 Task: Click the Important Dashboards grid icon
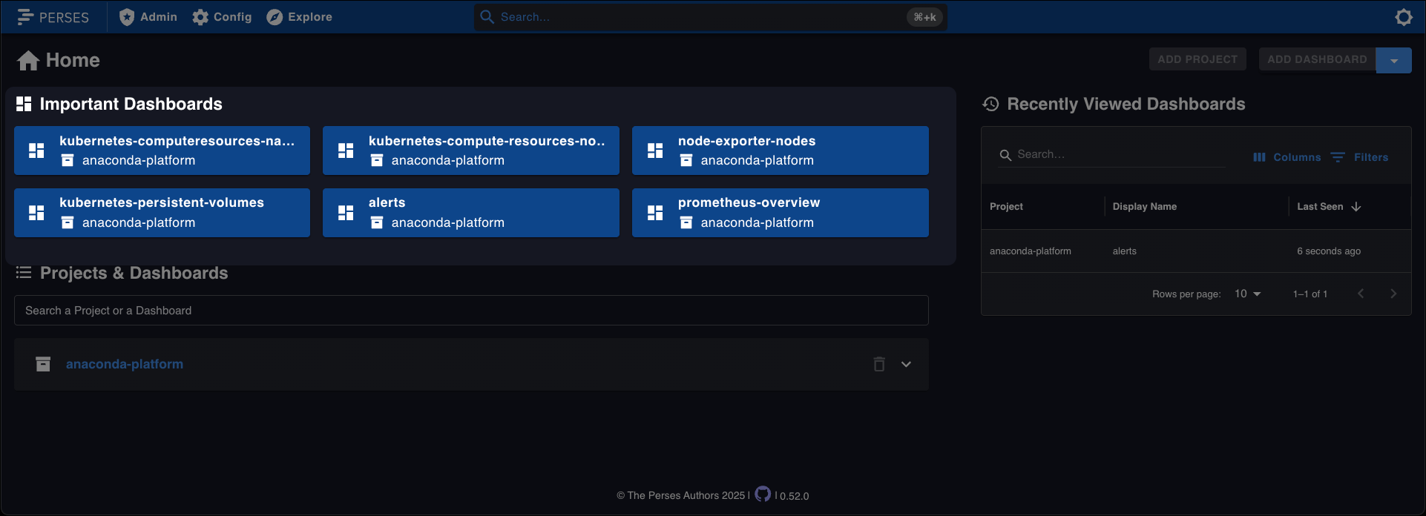24,104
